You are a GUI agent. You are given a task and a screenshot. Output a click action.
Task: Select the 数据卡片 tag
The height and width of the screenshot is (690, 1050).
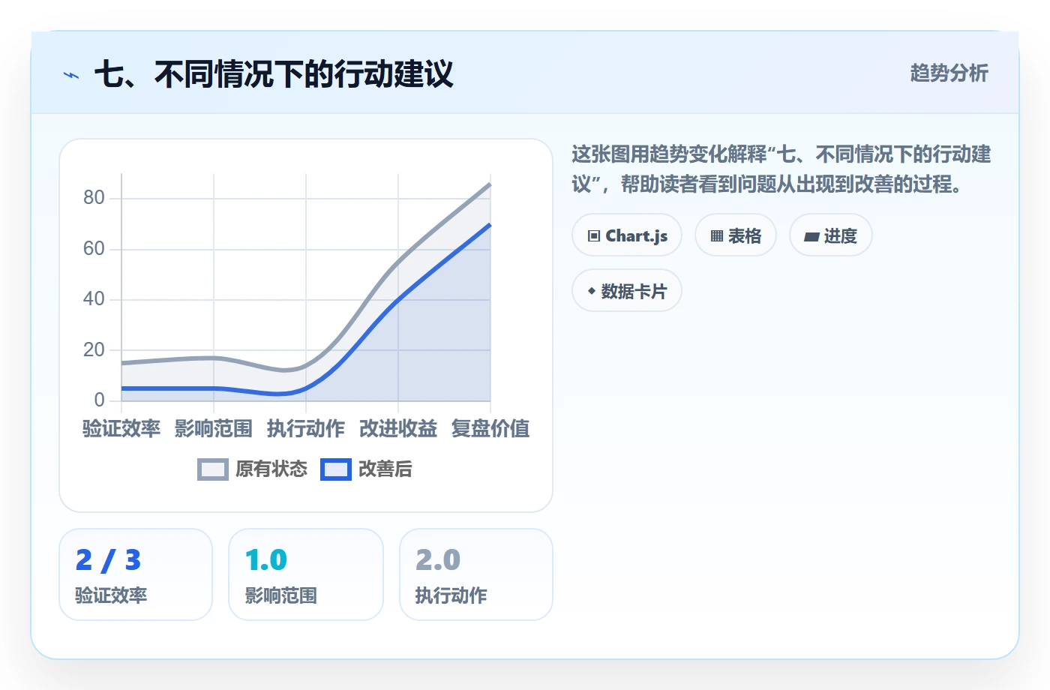click(x=627, y=291)
